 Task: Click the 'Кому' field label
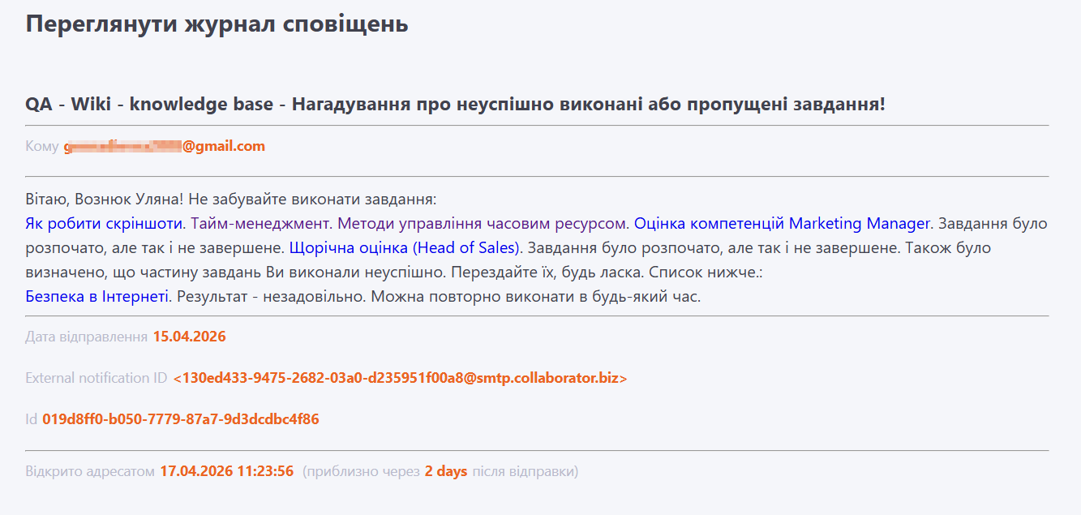pos(41,146)
